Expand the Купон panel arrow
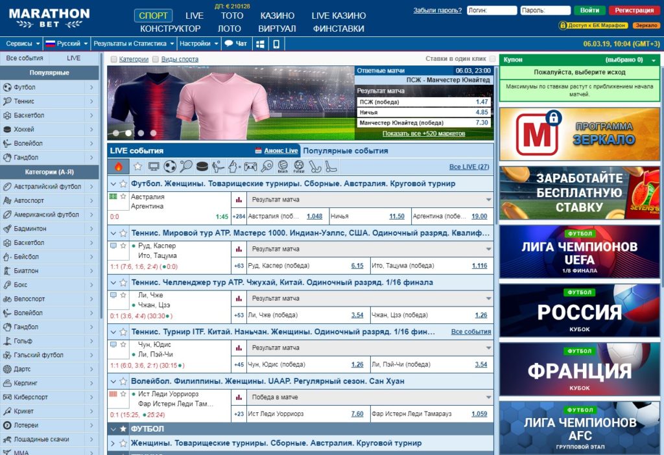The width and height of the screenshot is (664, 455). point(654,60)
